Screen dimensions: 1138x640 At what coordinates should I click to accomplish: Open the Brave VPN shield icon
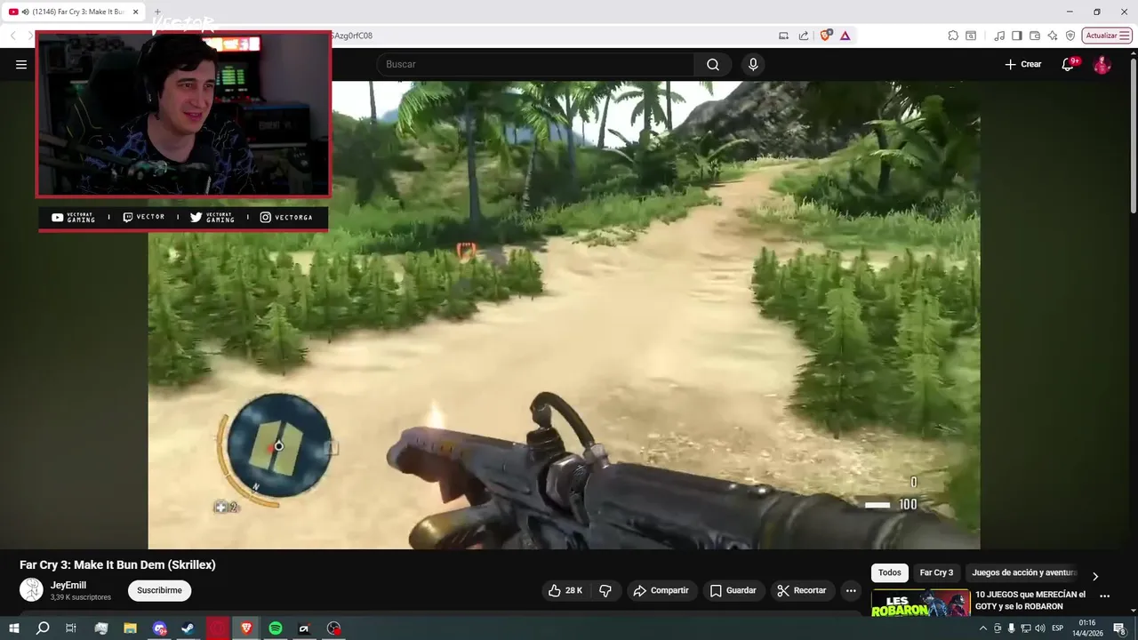pos(1070,36)
